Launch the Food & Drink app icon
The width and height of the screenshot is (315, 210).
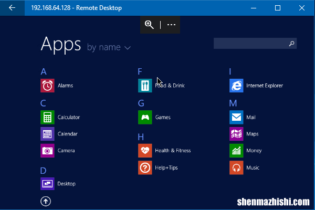[x=145, y=86]
